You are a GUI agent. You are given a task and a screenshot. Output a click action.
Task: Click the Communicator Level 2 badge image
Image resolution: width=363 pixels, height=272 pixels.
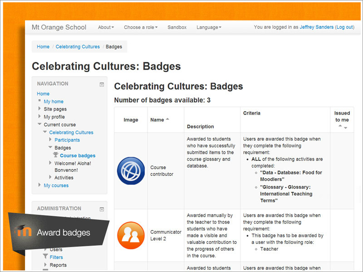pos(131,235)
